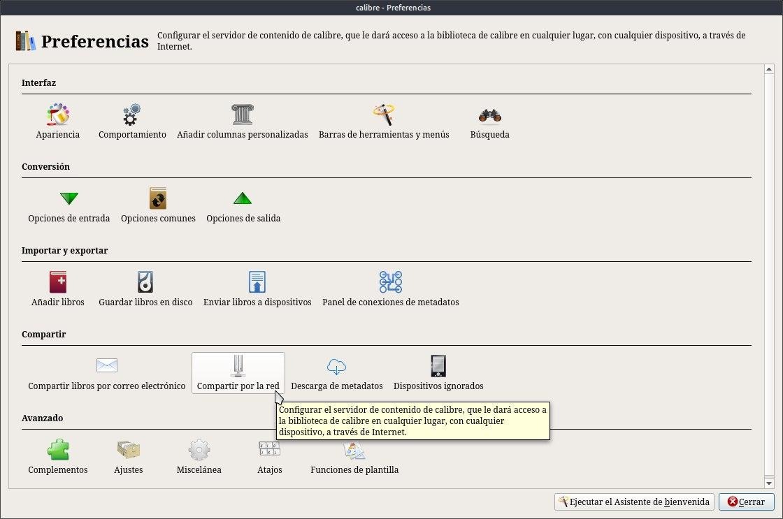The width and height of the screenshot is (783, 519).
Task: Click scrollbar up arrow
Action: click(x=769, y=69)
